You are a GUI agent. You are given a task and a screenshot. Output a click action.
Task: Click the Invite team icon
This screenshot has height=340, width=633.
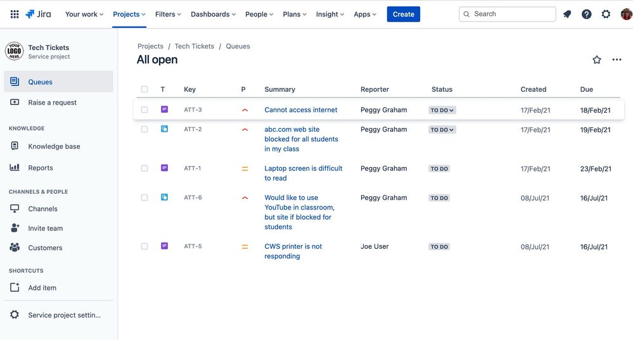coord(15,228)
